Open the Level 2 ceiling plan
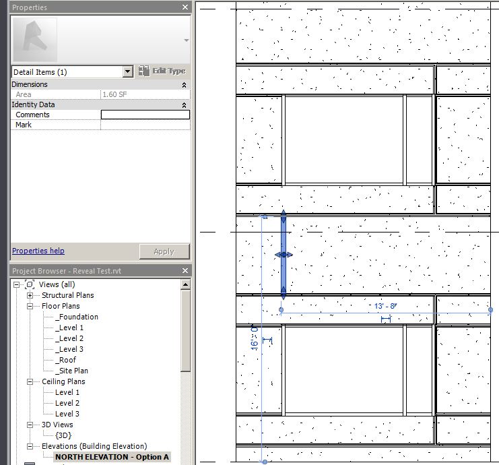 [67, 403]
